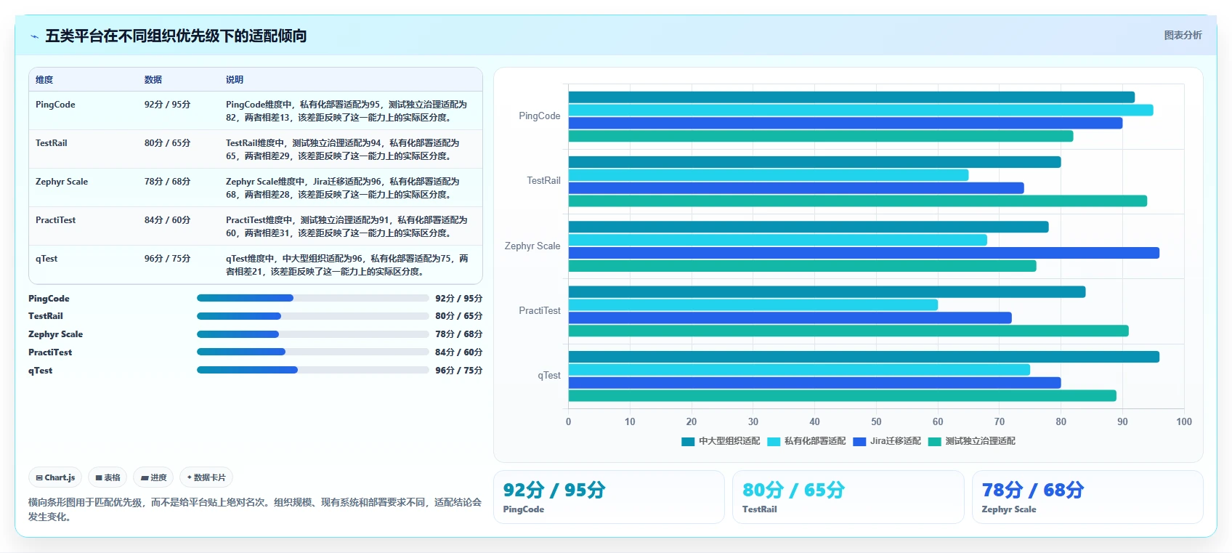This screenshot has width=1232, height=553.
Task: Click the 进度 tag chip
Action: pos(153,477)
